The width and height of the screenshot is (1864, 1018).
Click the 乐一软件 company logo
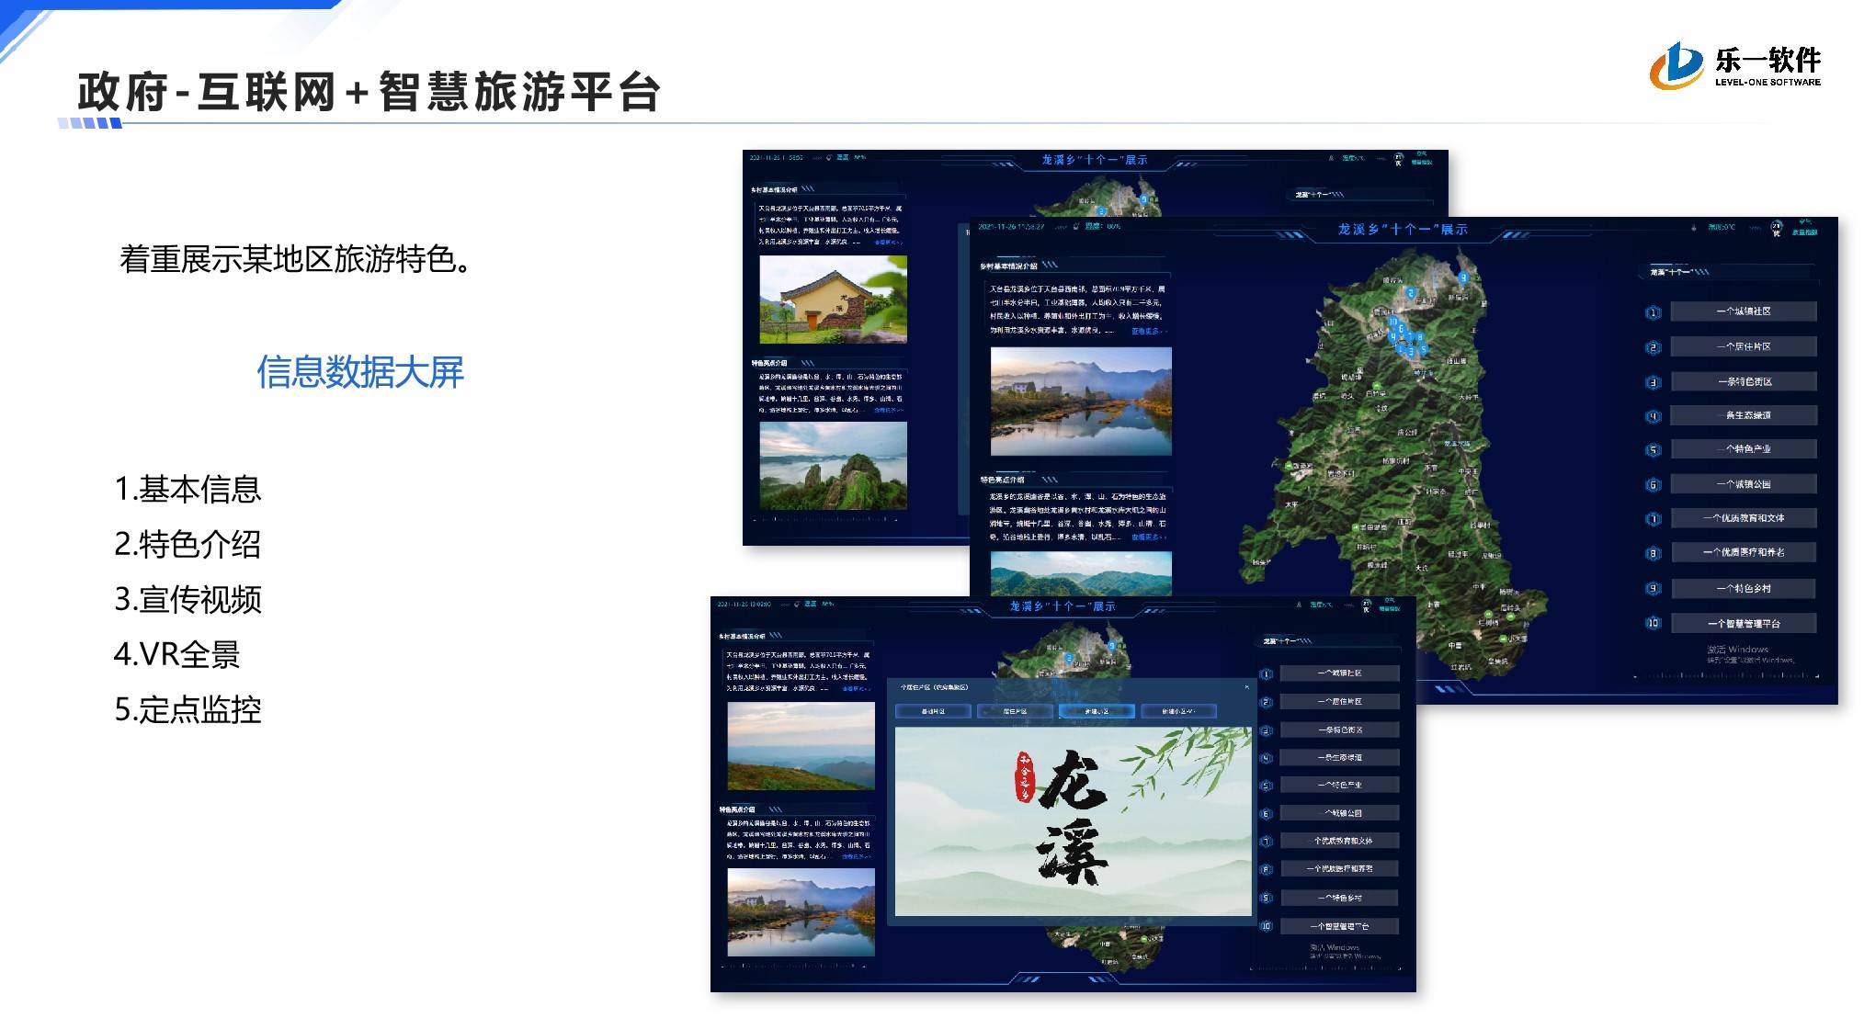click(x=1735, y=66)
